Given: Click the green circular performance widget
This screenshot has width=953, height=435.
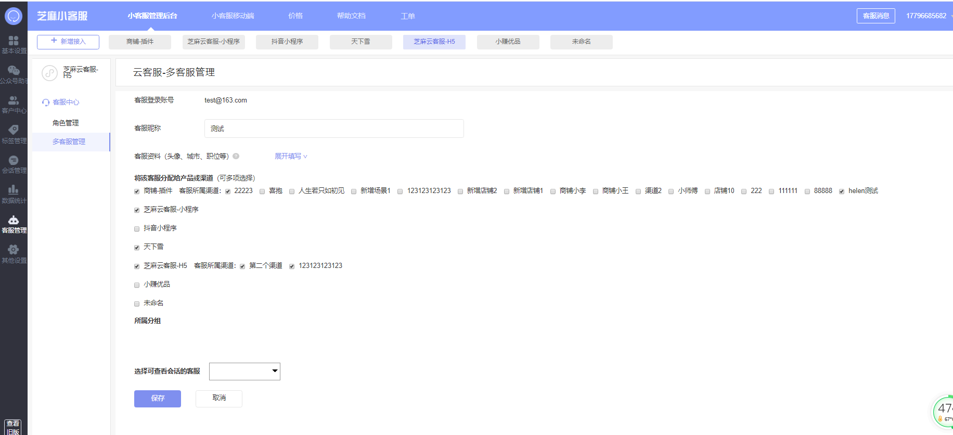Looking at the screenshot, I should pos(943,412).
